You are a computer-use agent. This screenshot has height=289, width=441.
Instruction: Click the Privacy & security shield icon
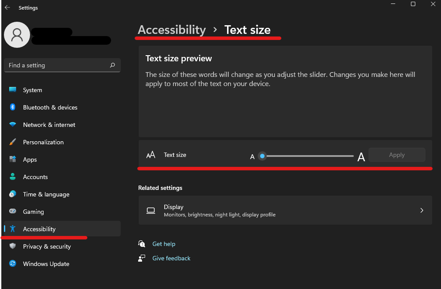pos(13,246)
